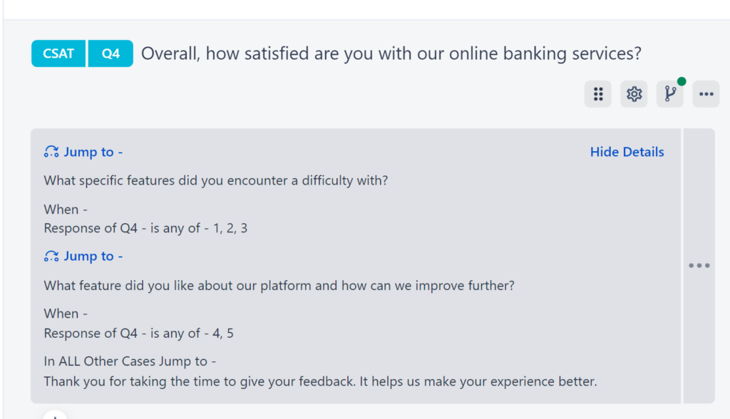Click the plus icon at bottom left

(55, 415)
